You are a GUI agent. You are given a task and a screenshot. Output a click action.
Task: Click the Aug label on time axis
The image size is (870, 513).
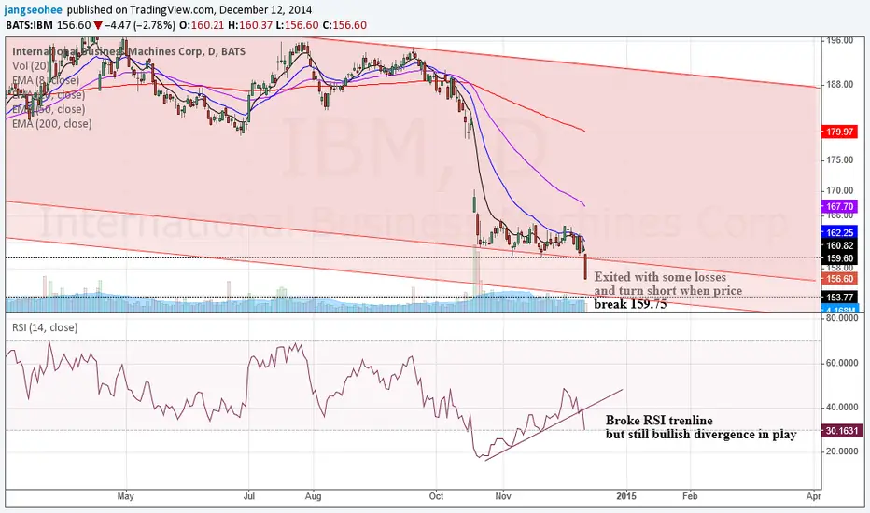point(313,496)
